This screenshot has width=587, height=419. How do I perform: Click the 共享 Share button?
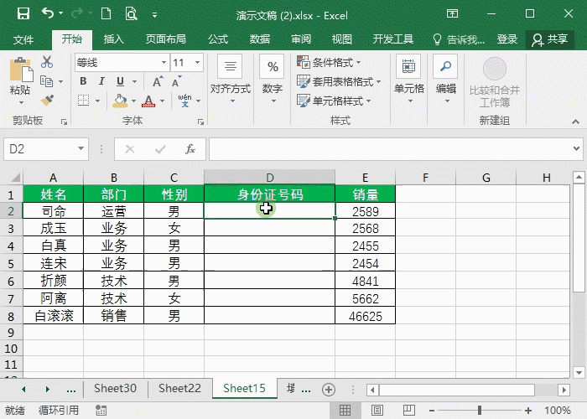pyautogui.click(x=550, y=39)
